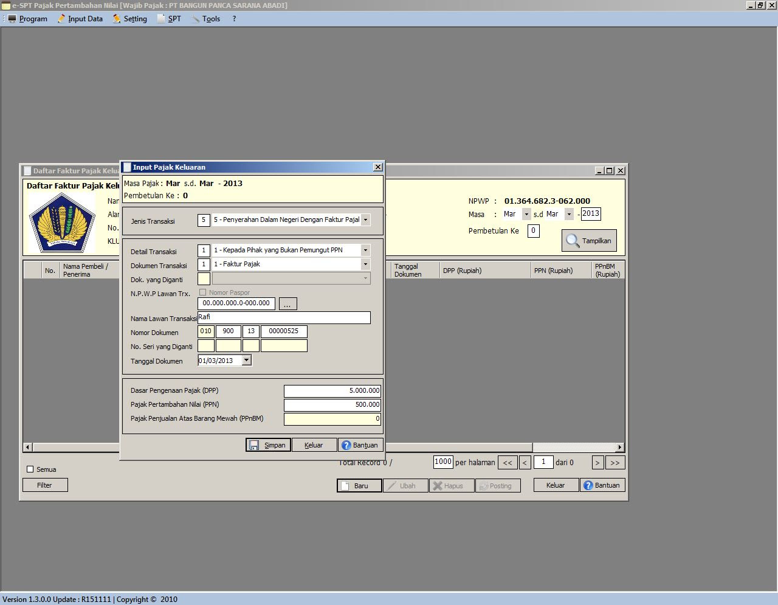
Task: Click the Pembetulan Ke field in list window
Action: 533,231
